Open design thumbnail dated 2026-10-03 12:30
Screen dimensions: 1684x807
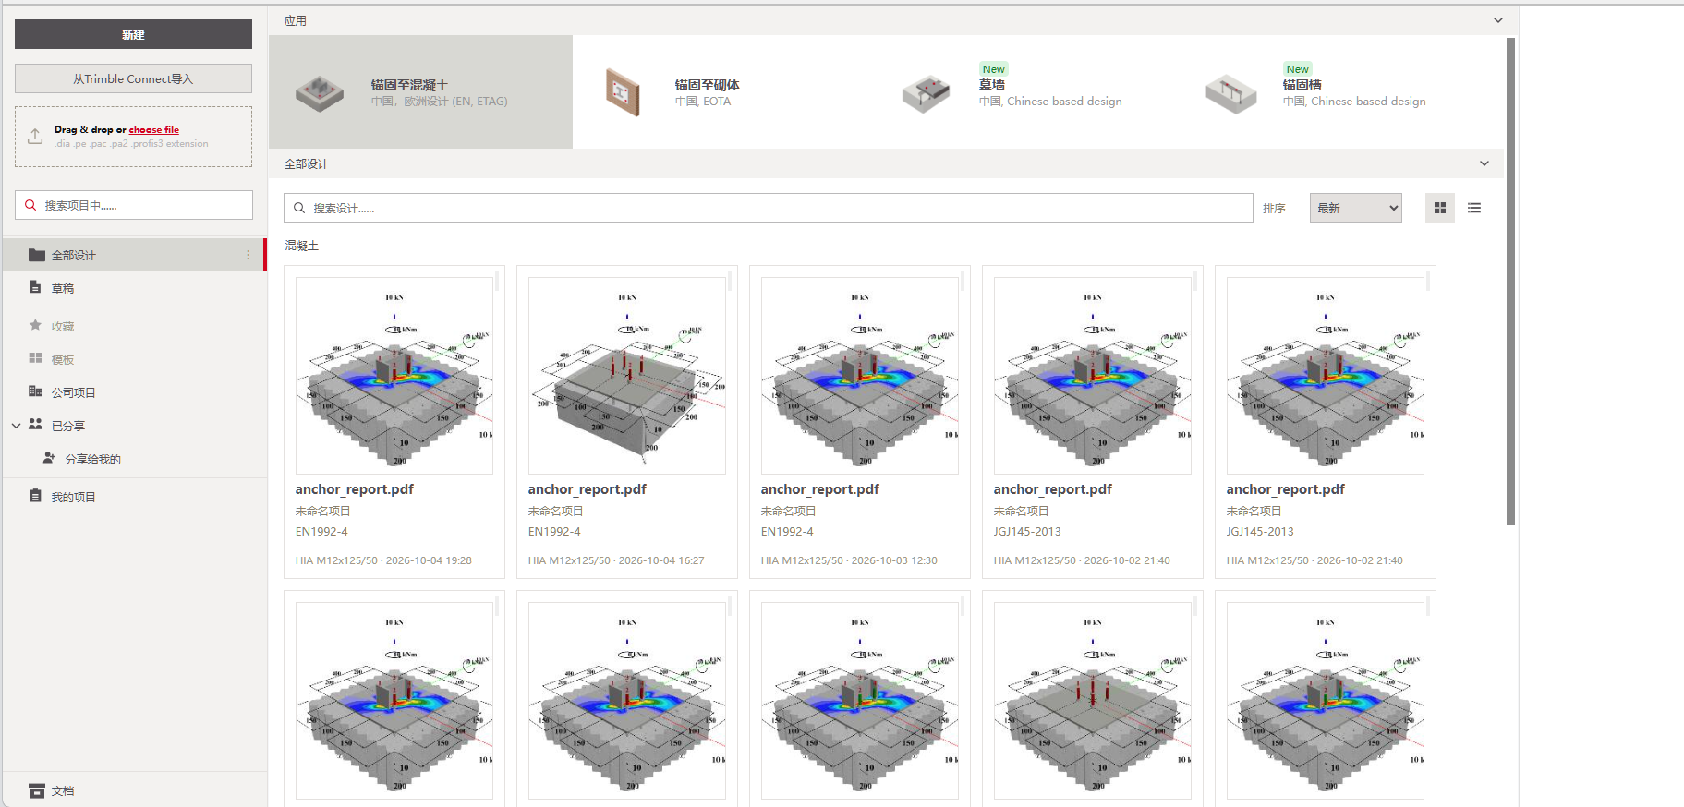(860, 376)
